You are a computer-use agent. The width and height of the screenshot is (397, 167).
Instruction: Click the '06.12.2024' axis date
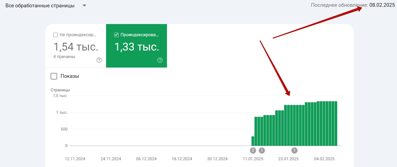146,159
